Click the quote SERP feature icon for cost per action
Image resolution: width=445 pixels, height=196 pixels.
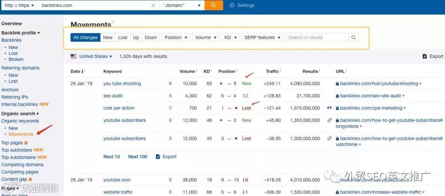click(329, 108)
